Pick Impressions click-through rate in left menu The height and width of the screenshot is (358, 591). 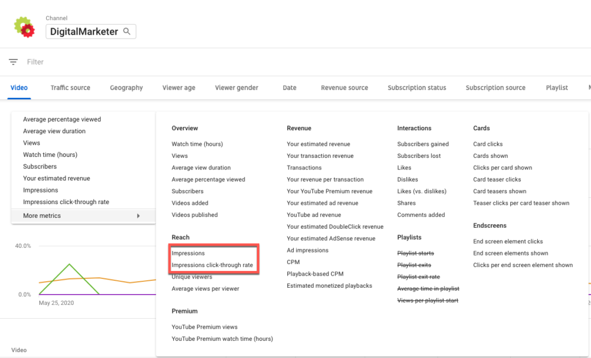point(66,202)
